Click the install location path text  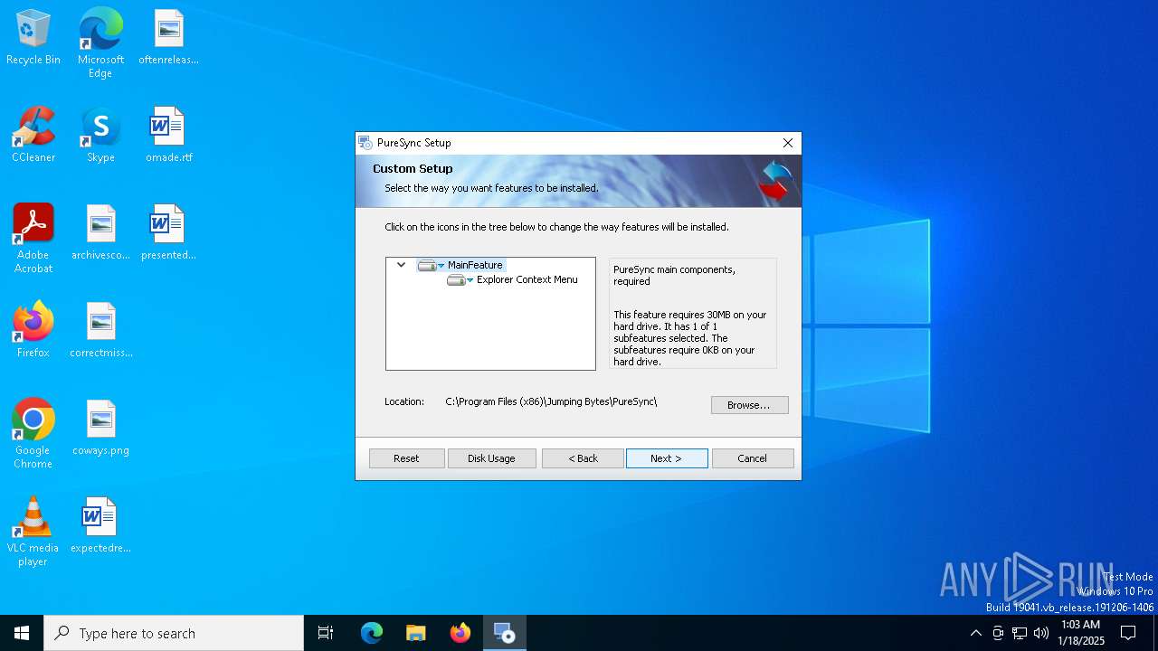551,401
